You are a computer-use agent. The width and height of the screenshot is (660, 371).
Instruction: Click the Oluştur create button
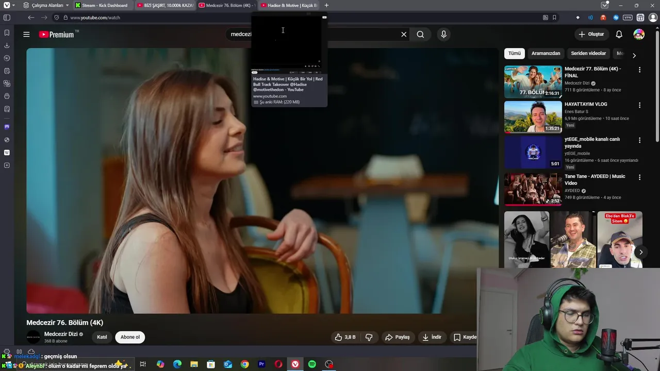click(591, 35)
